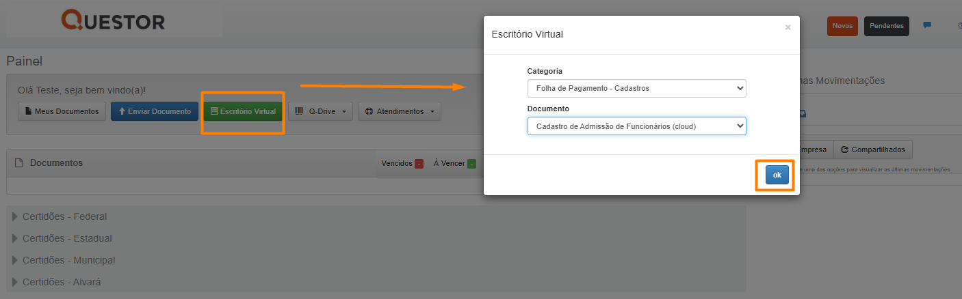962x299 pixels.
Task: Click the Questor logo
Action: point(113,21)
